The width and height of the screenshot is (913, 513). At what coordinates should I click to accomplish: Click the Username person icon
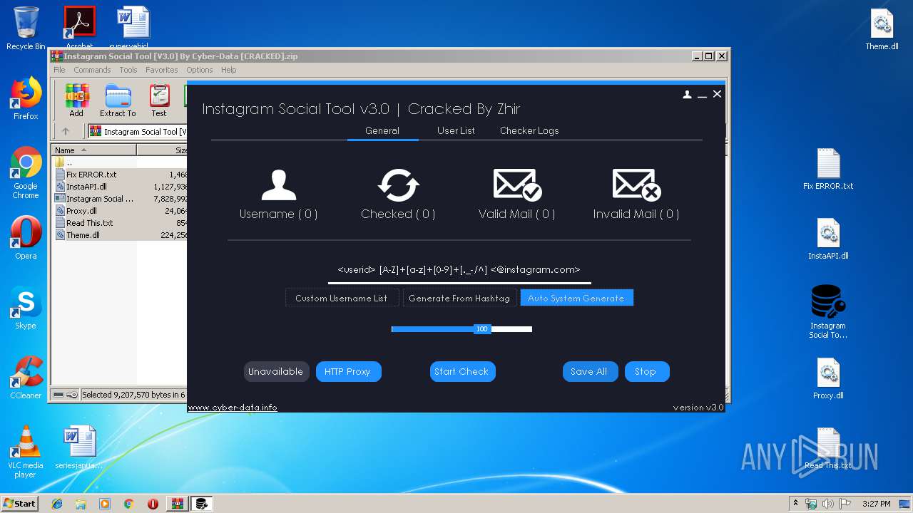click(278, 185)
